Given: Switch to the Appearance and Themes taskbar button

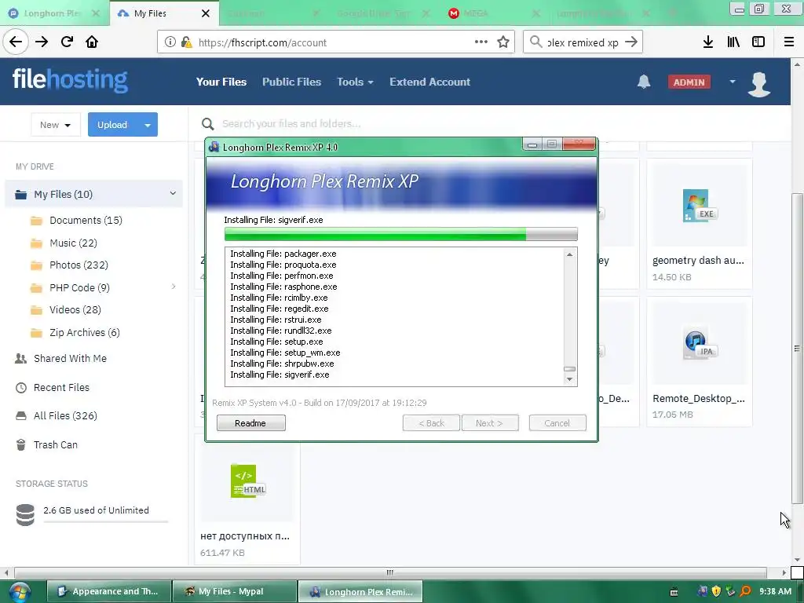Looking at the screenshot, I should pos(110,592).
